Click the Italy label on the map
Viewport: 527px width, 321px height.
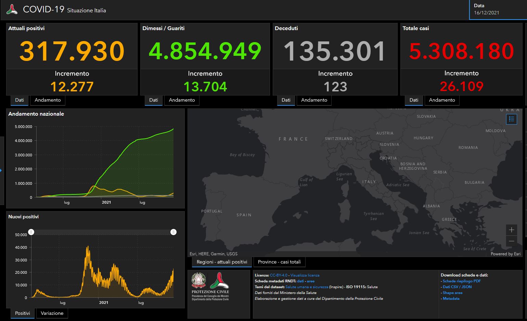369,182
